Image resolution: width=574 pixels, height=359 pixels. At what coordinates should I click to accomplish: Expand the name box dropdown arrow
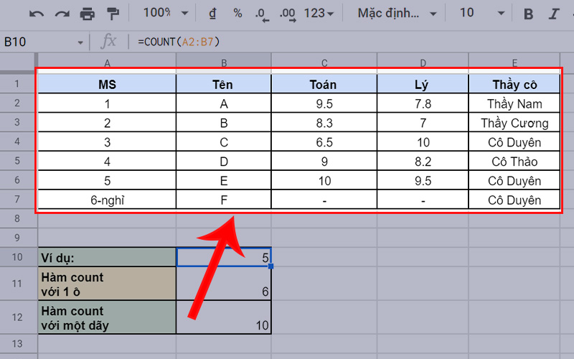pyautogui.click(x=80, y=43)
